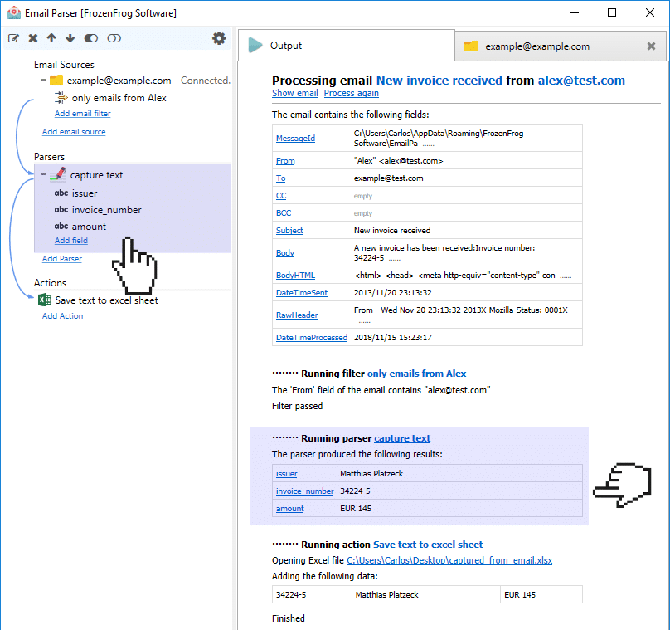Click Add Parser link
Screen dimensions: 670x630
click(x=62, y=259)
